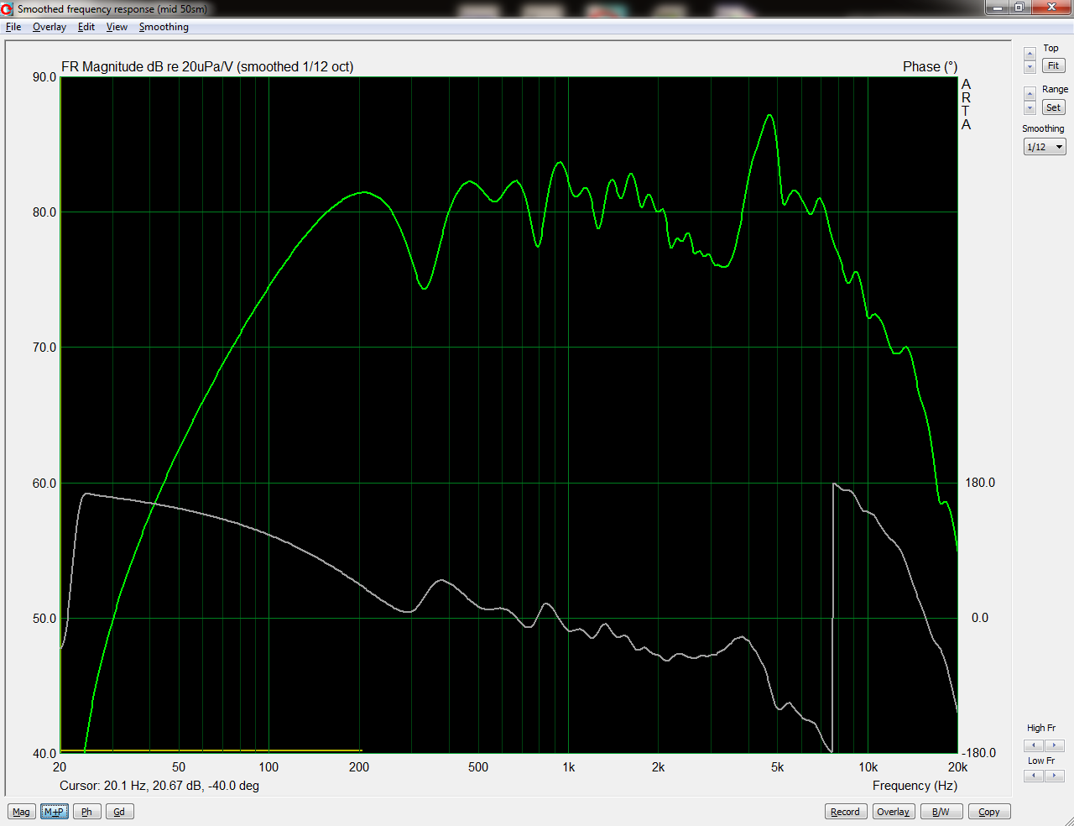Shift Low Fr limit left
Screen dimensions: 1074x826
coord(1034,776)
